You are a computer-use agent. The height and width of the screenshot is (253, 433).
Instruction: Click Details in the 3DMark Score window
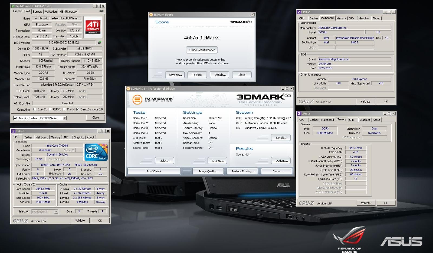220,75
